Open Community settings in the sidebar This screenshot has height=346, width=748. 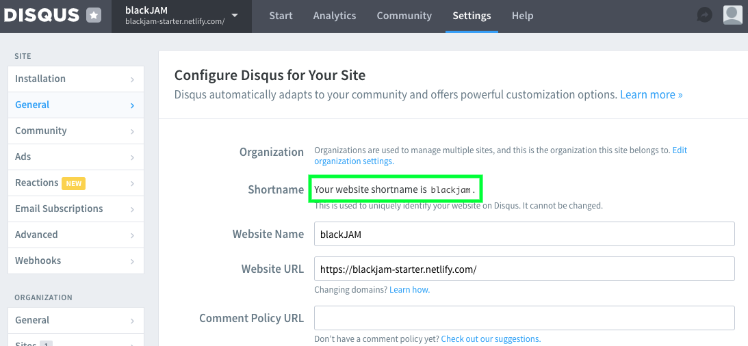tap(76, 131)
